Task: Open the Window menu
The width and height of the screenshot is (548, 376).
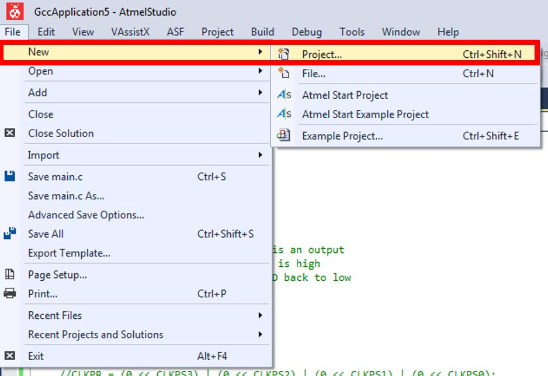Action: [x=401, y=32]
